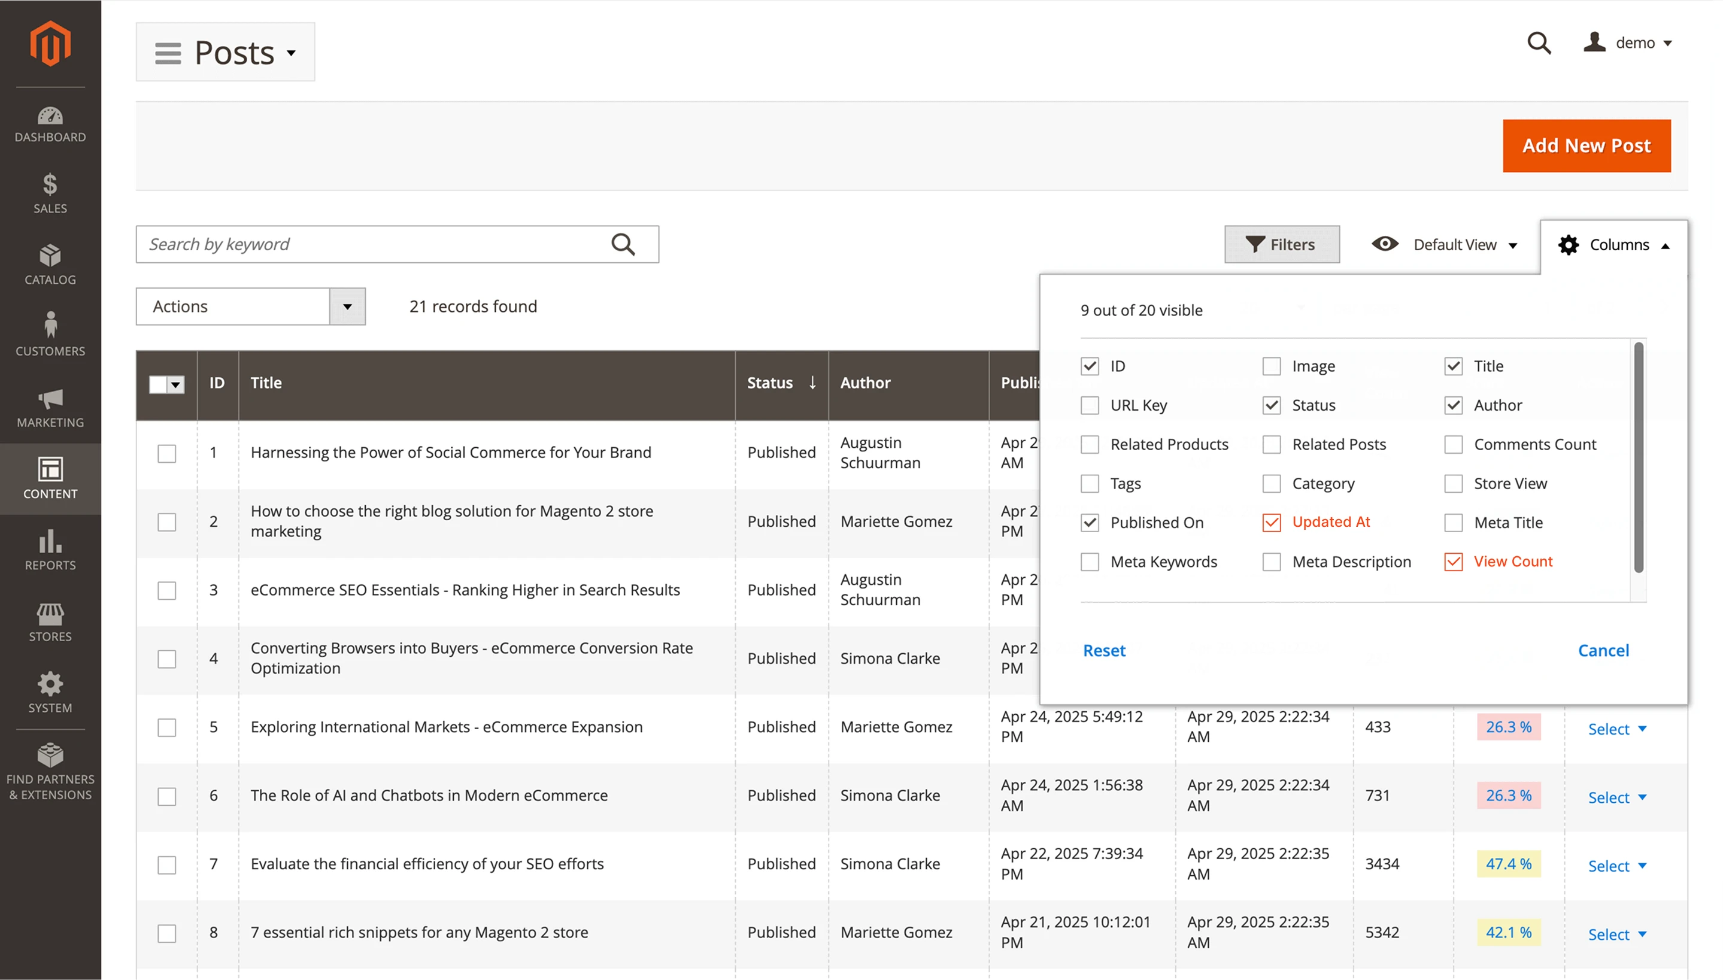Check the Meta Keywords column option
1723x980 pixels.
point(1090,562)
